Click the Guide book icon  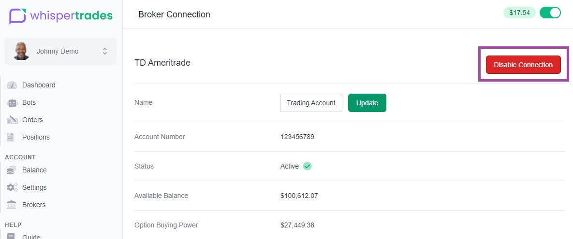click(11, 236)
